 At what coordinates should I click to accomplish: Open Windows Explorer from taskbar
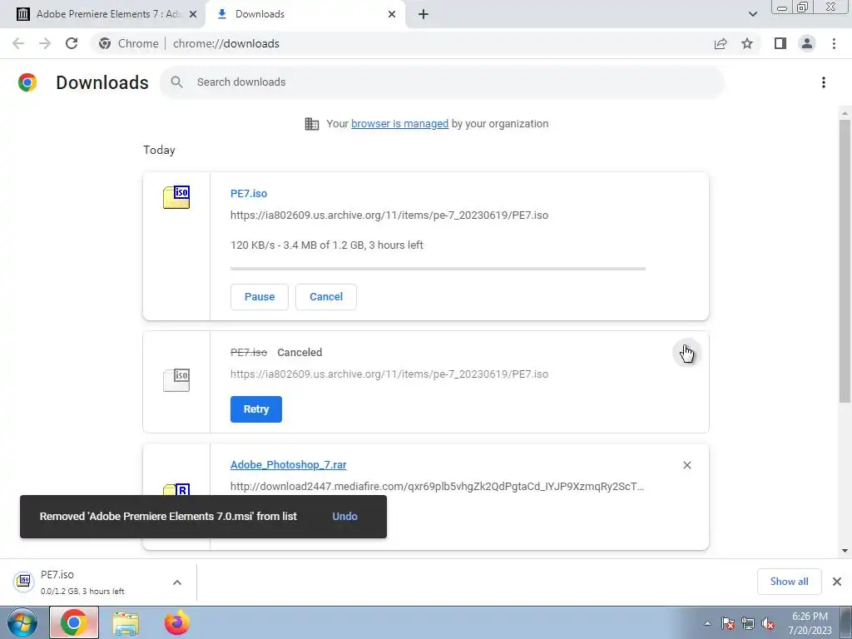click(126, 622)
